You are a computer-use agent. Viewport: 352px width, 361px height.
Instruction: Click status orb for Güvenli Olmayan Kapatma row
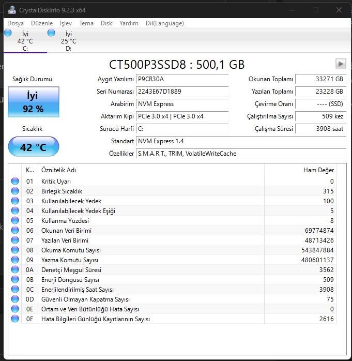click(x=15, y=299)
